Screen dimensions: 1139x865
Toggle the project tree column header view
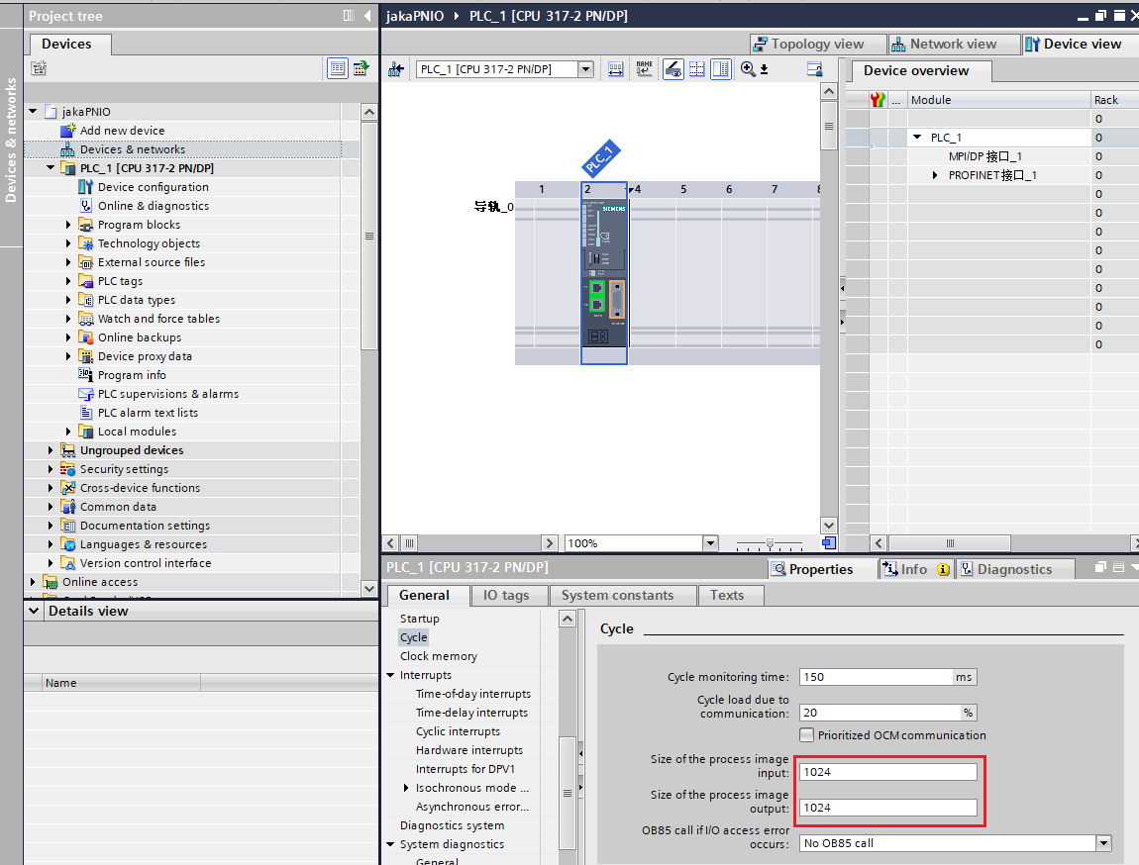338,68
